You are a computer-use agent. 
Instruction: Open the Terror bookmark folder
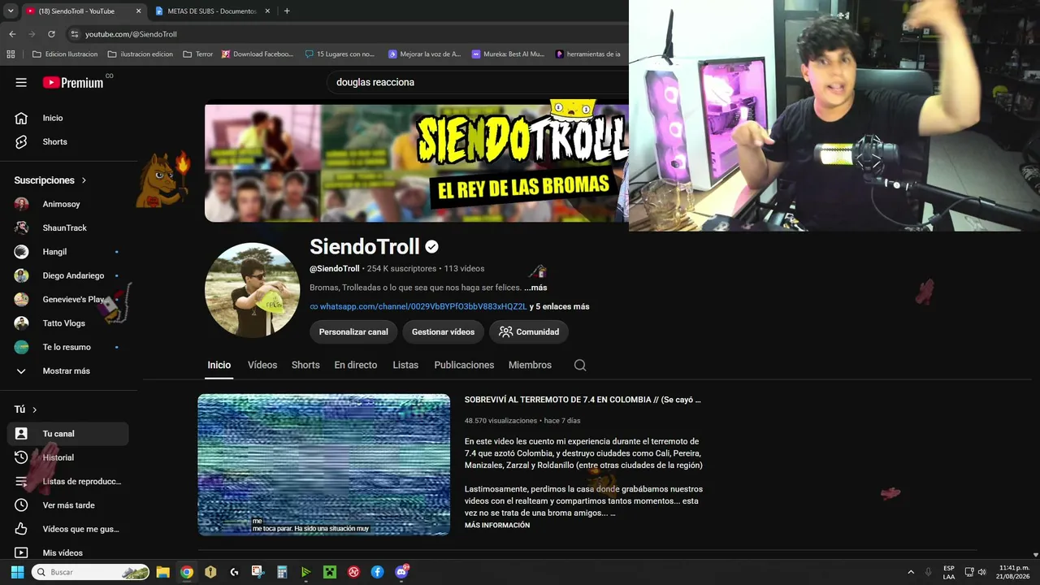(x=197, y=54)
